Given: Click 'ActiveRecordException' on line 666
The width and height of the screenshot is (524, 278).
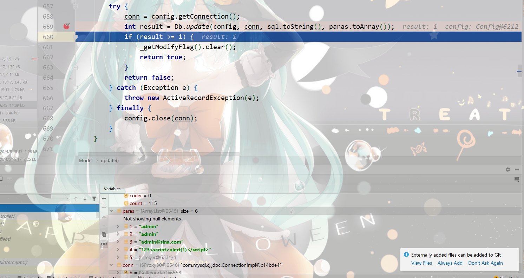Looking at the screenshot, I should click(x=203, y=98).
